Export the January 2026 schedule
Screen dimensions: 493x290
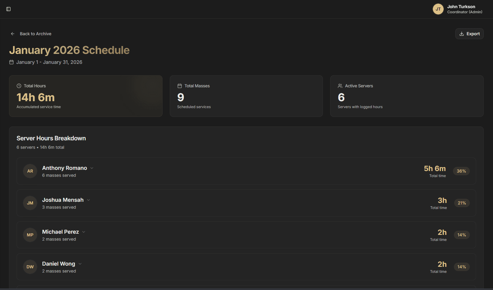pos(469,34)
